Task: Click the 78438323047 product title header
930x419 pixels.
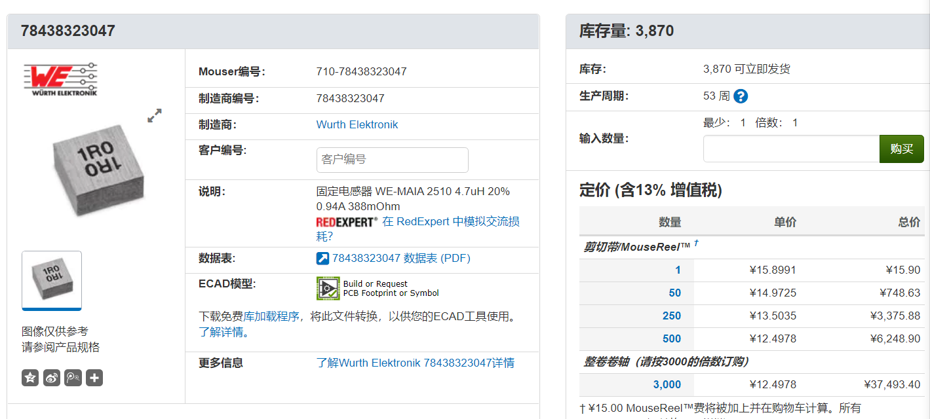Action: pos(68,31)
